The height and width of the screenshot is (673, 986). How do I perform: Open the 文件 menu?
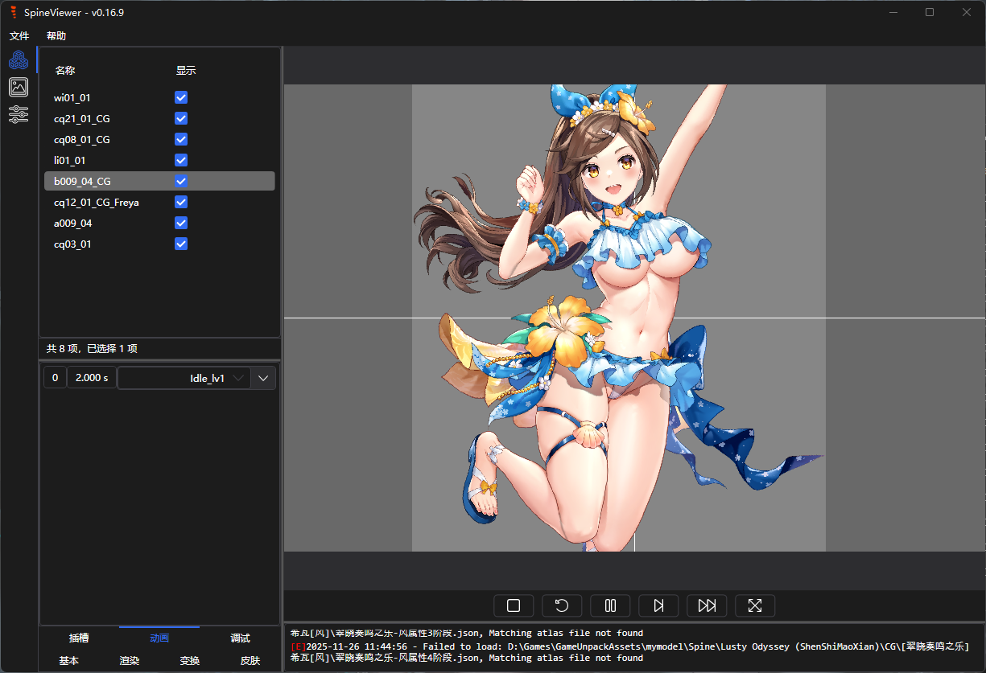click(x=19, y=36)
